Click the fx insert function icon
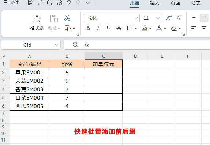This screenshot has height=145, width=210. [86, 45]
